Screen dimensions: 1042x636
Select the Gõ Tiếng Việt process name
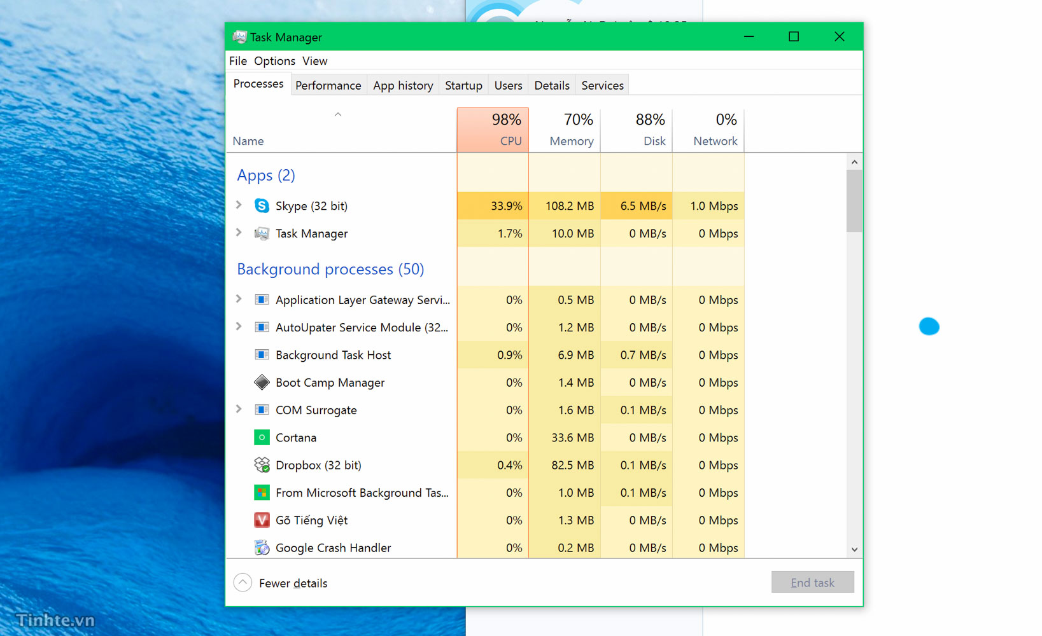(x=311, y=520)
